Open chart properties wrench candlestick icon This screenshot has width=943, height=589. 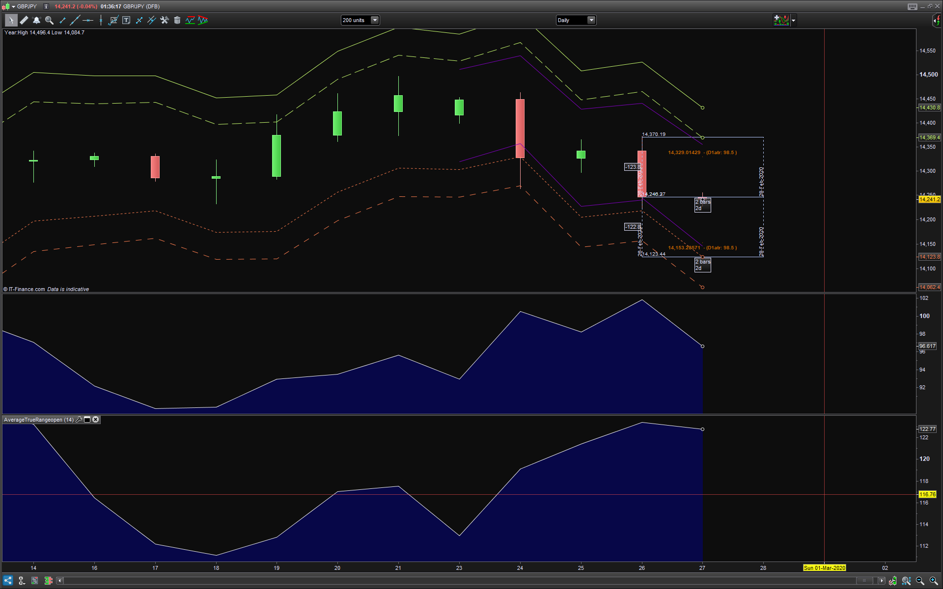tap(892, 581)
